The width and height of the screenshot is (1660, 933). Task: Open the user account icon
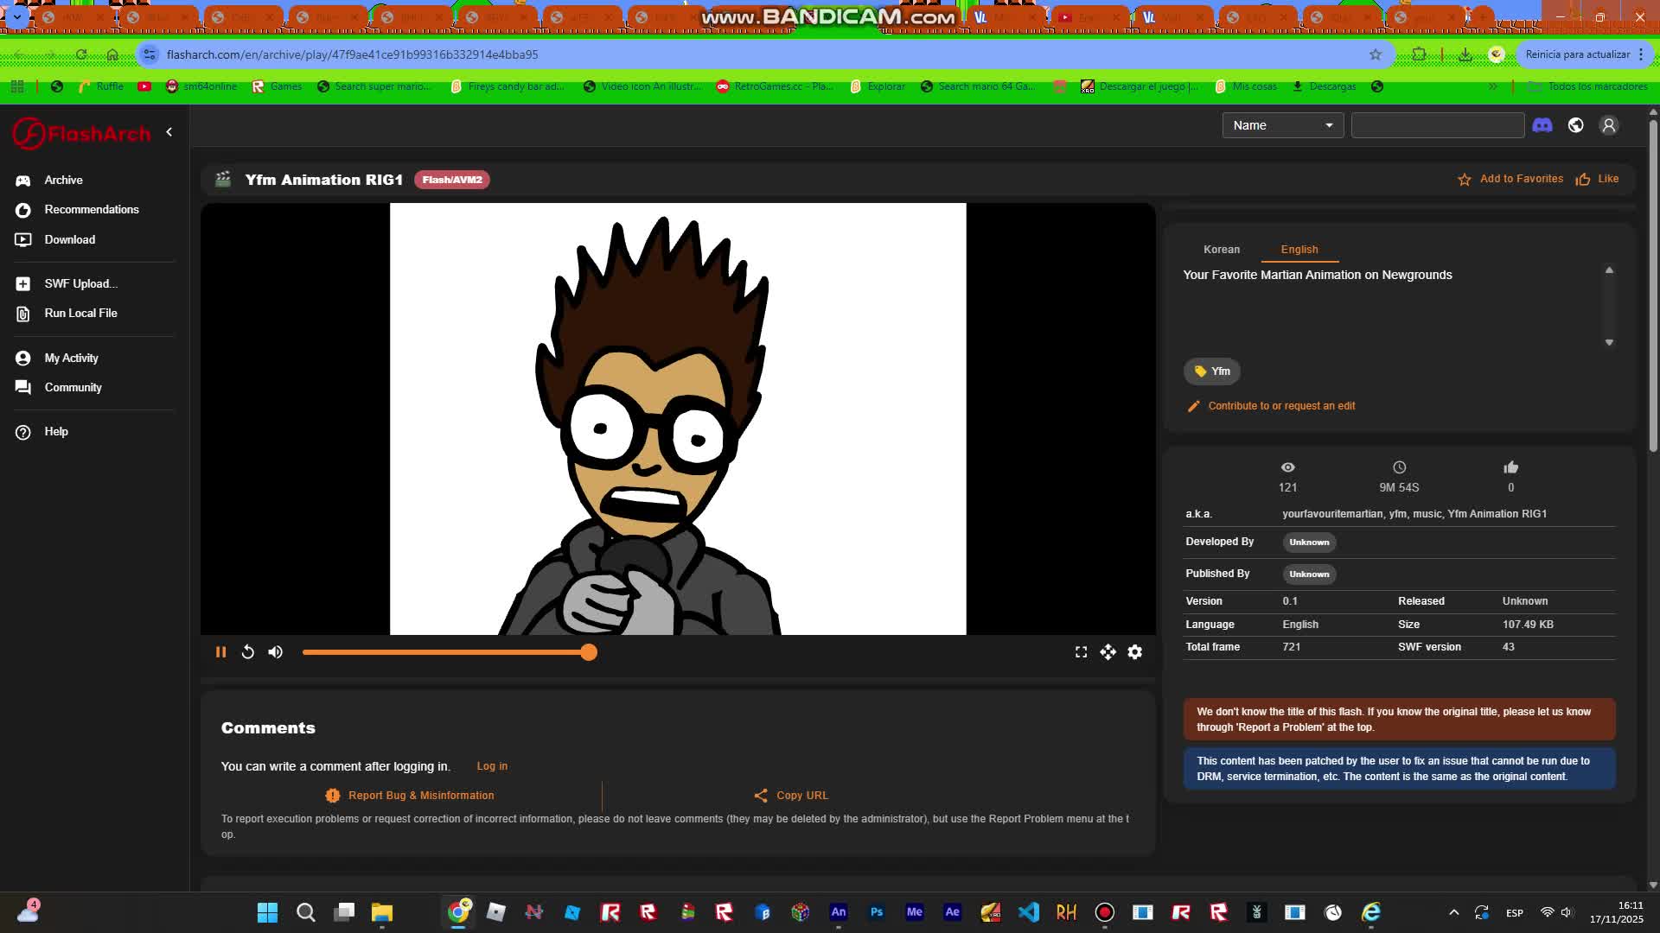tap(1609, 125)
